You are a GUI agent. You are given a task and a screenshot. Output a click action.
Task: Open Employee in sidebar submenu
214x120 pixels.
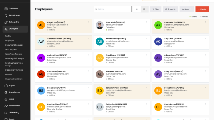coord(9,41)
